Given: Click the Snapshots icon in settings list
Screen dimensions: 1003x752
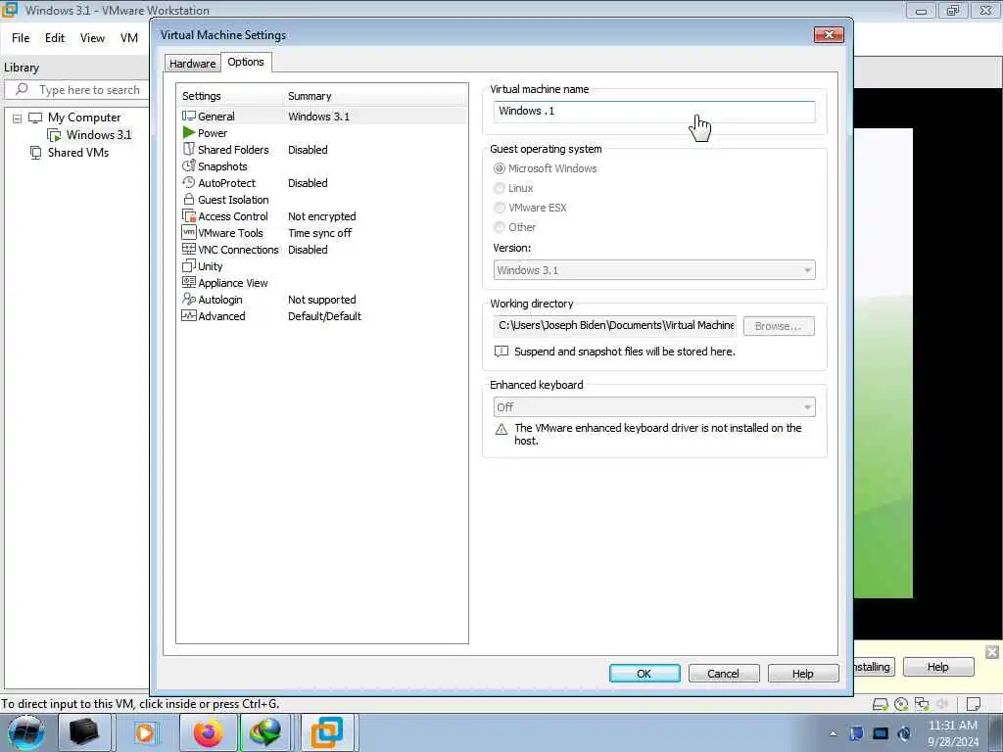Looking at the screenshot, I should [x=189, y=165].
